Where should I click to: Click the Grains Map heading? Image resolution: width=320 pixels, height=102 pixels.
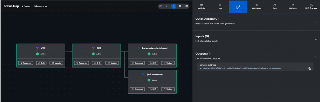point(11,6)
